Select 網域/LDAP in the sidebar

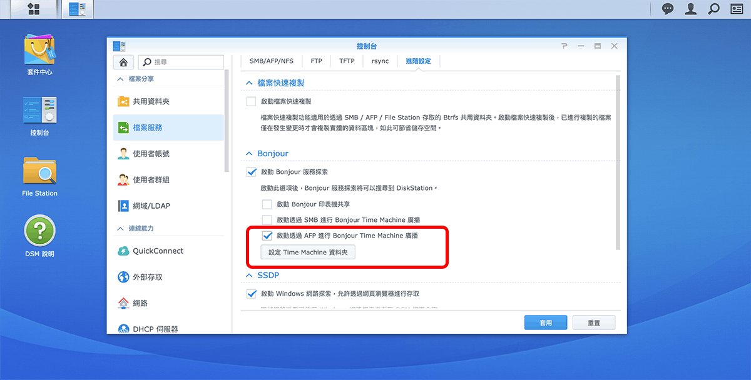click(x=168, y=206)
